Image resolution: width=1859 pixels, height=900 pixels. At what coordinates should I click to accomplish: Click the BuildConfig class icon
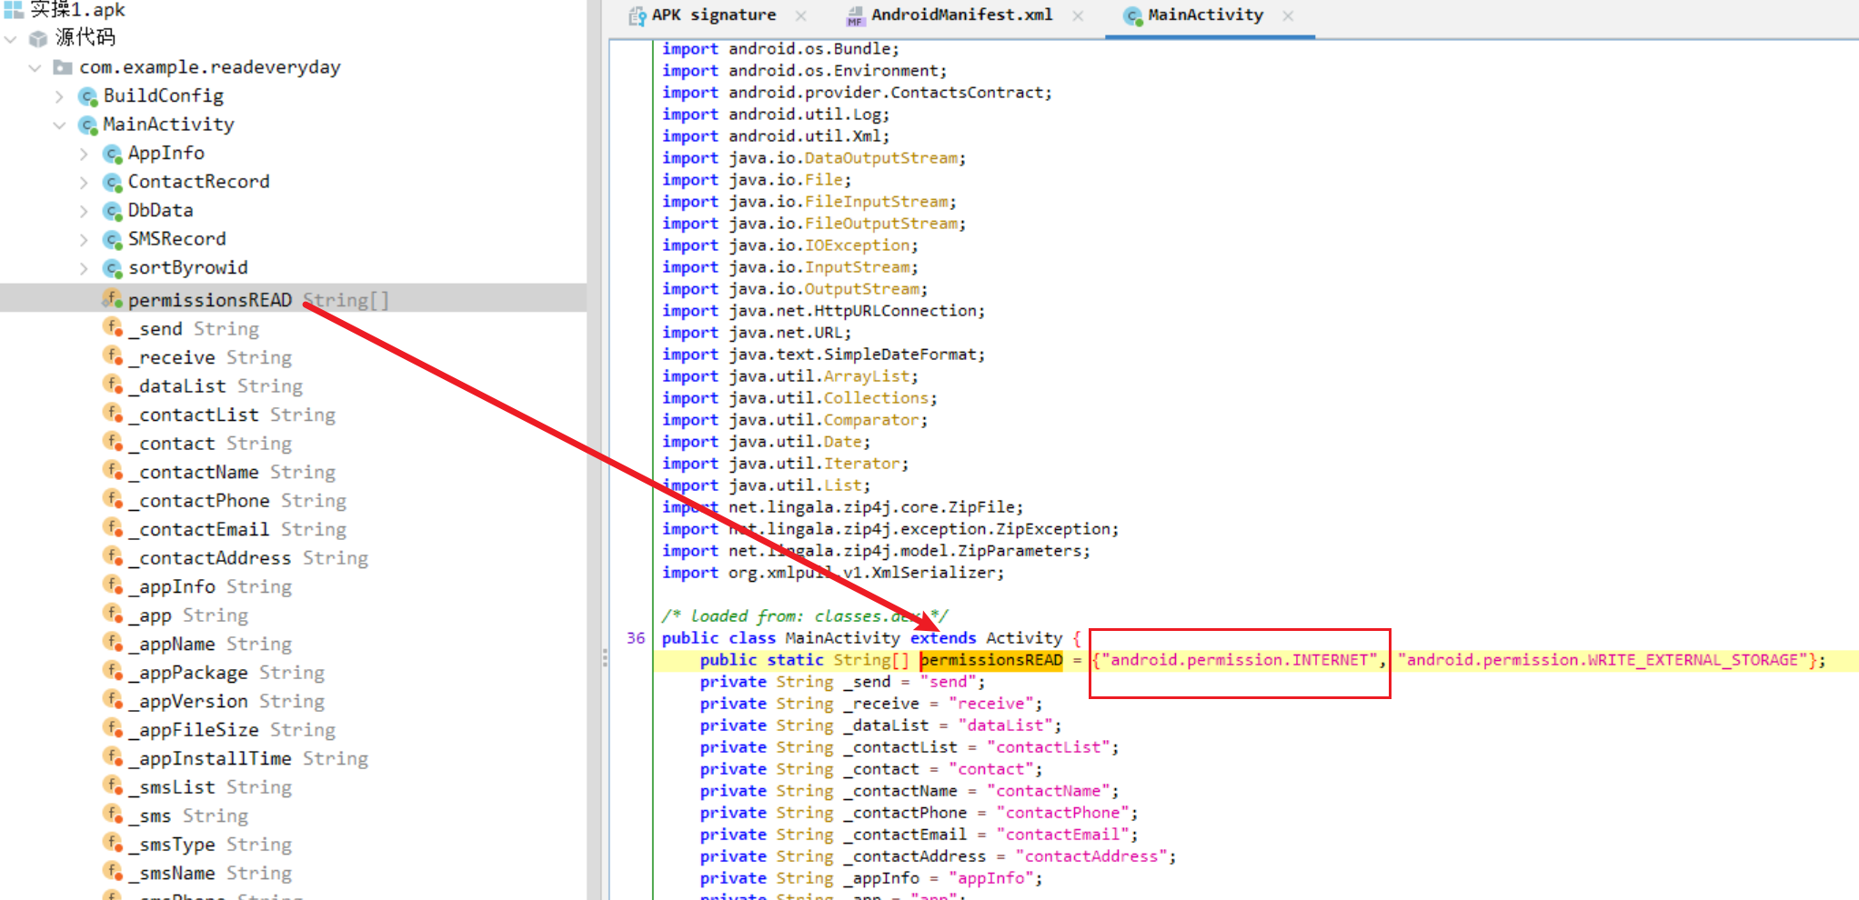(88, 96)
